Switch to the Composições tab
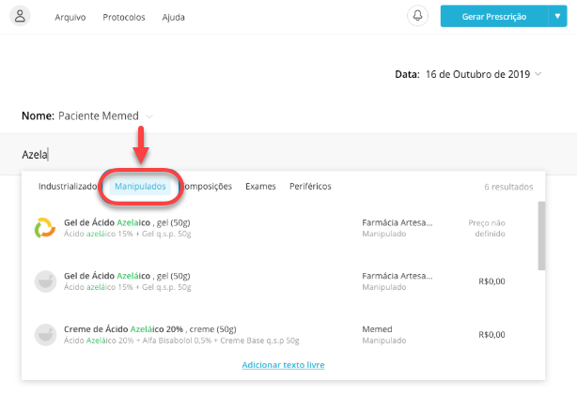The image size is (577, 395). pyautogui.click(x=207, y=187)
